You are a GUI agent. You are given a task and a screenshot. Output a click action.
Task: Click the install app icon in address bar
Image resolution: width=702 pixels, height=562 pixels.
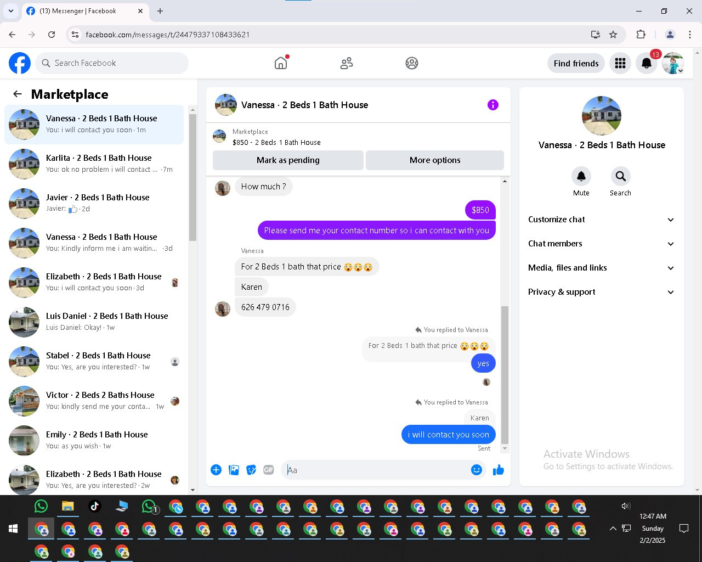coord(596,35)
